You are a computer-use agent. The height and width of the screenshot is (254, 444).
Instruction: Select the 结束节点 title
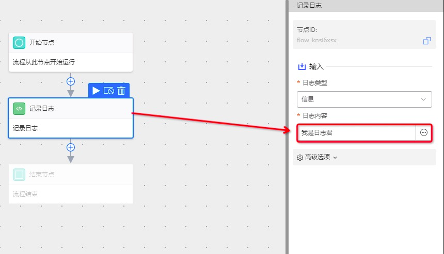pyautogui.click(x=42, y=174)
